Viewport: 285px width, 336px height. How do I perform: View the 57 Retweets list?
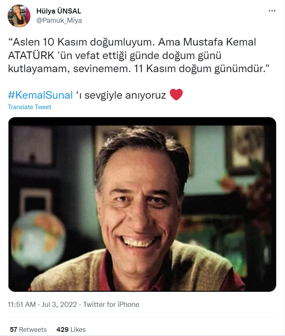click(28, 329)
